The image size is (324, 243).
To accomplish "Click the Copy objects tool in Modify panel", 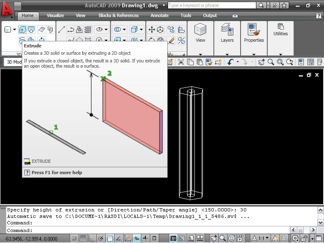I will click(x=171, y=30).
